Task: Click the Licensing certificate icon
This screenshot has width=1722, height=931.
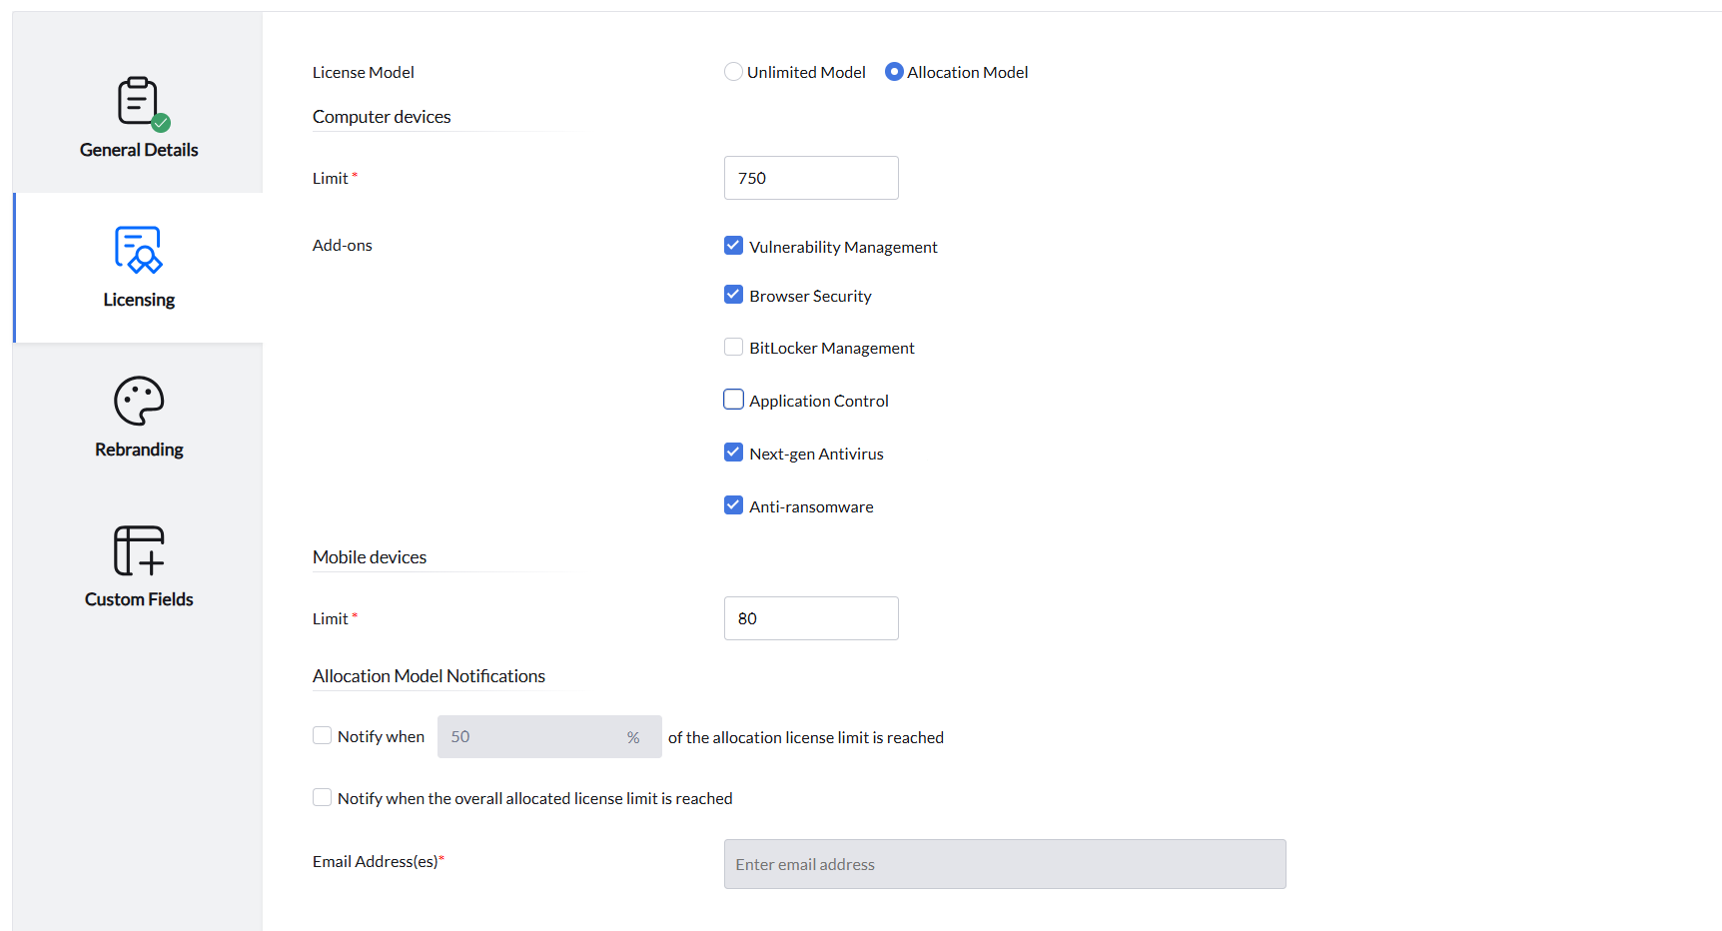Action: point(139,250)
